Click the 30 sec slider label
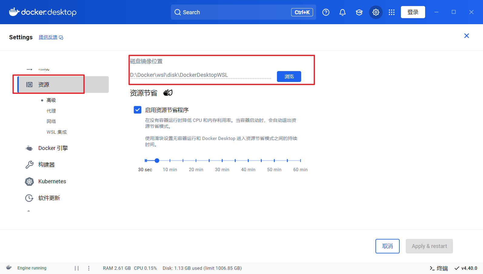Viewport: 483px width, 274px height. [x=145, y=170]
